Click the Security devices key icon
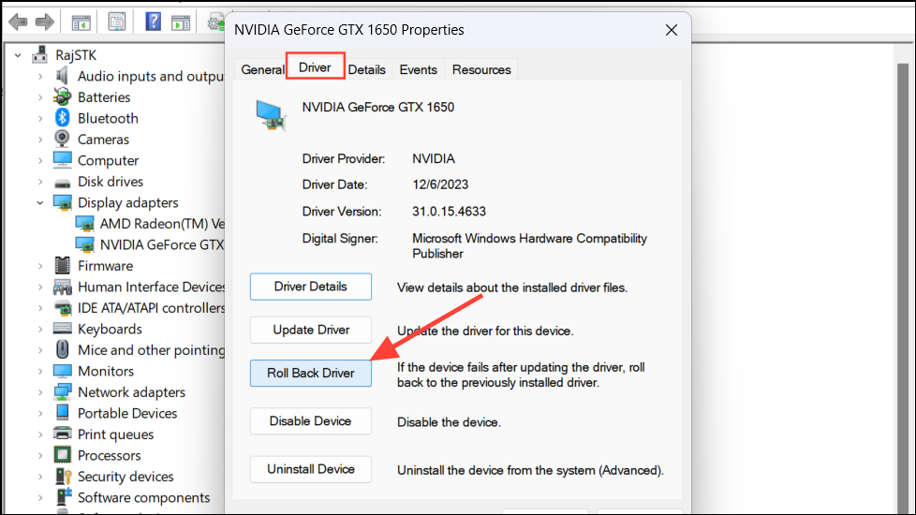Viewport: 916px width, 515px height. coord(62,477)
